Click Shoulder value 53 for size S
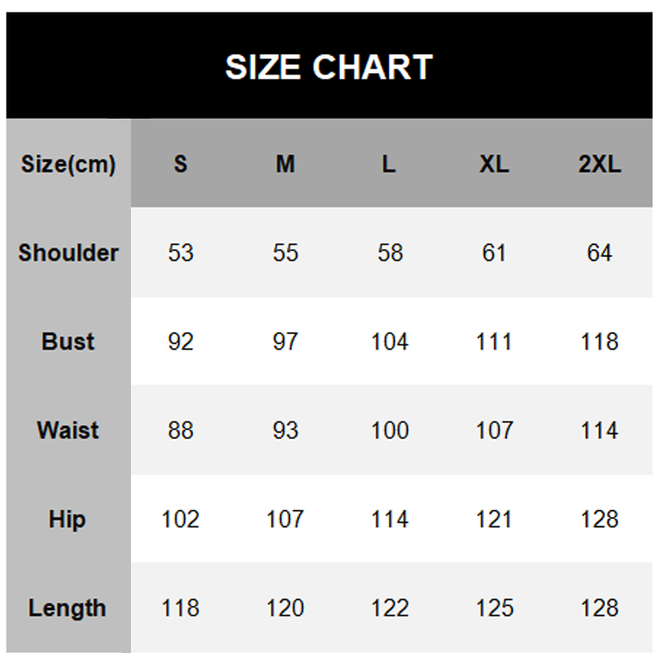Viewport: 663px width, 663px height. tap(181, 253)
